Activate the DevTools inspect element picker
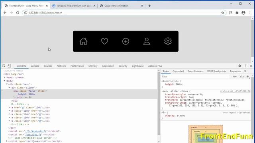This screenshot has height=143, width=255. [4, 66]
